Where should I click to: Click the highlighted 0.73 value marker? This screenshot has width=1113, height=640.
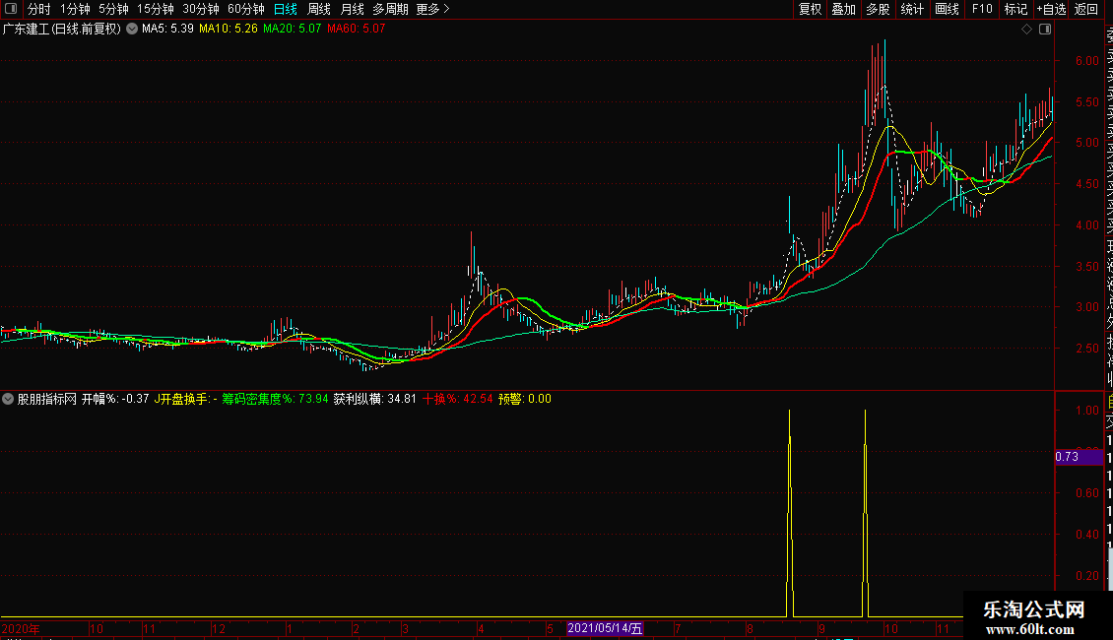tap(1079, 457)
